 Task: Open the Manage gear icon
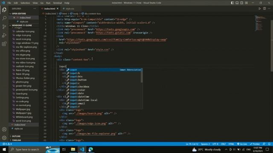click(x=4, y=138)
